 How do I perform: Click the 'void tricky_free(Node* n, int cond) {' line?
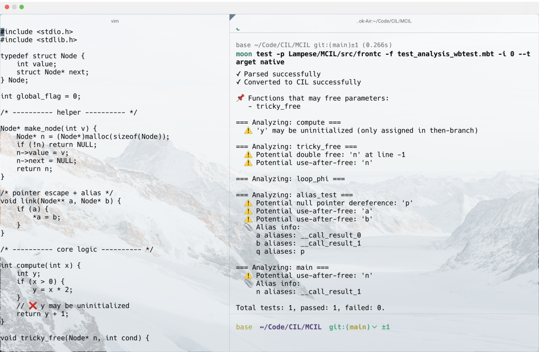pyautogui.click(x=75, y=338)
